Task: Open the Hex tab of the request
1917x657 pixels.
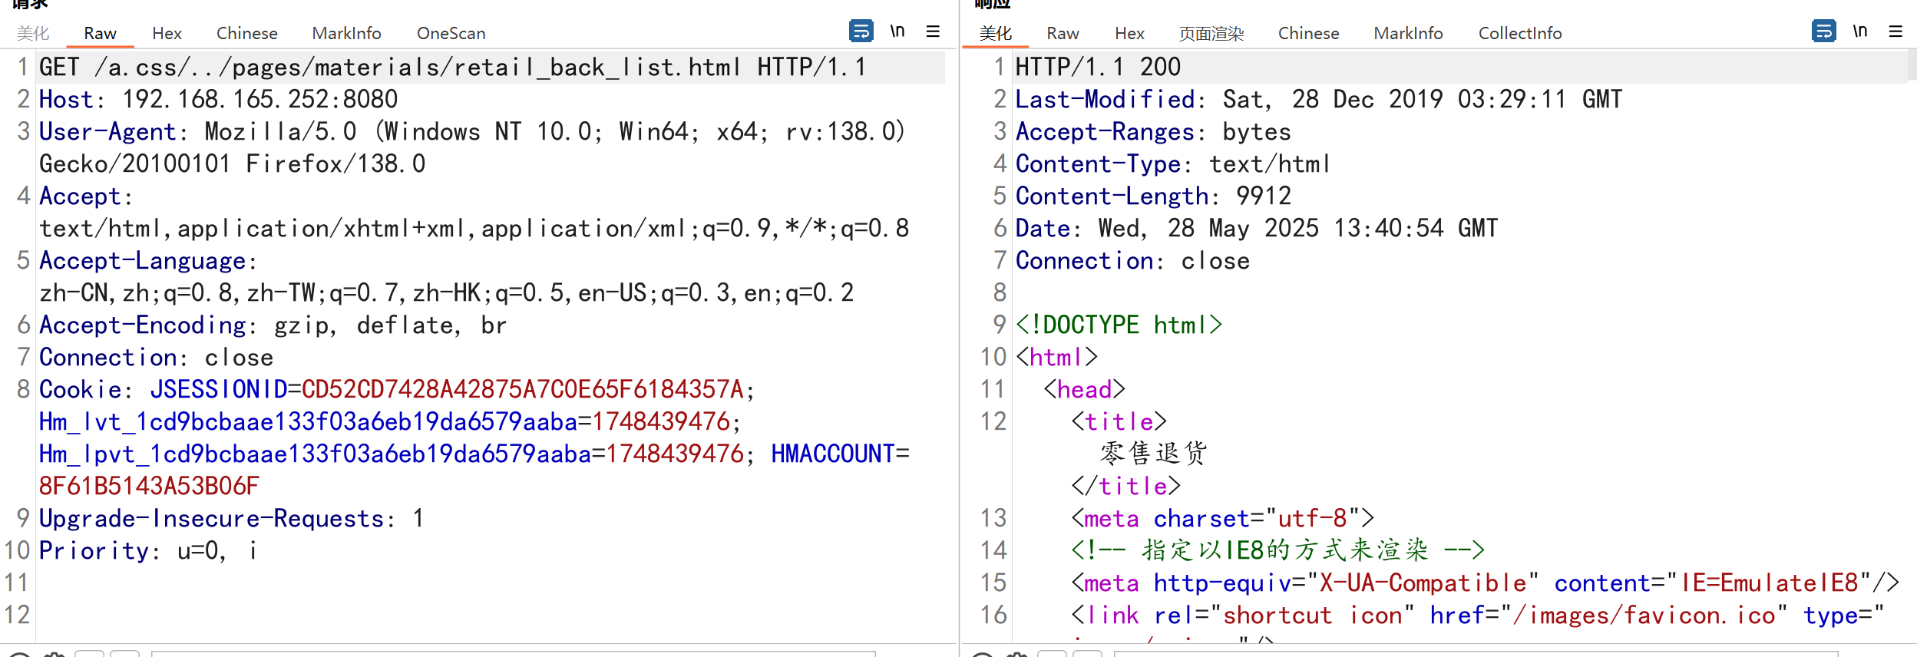Action: pyautogui.click(x=167, y=33)
